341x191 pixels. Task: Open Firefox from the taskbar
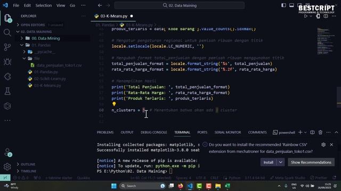pyautogui.click(x=180, y=186)
